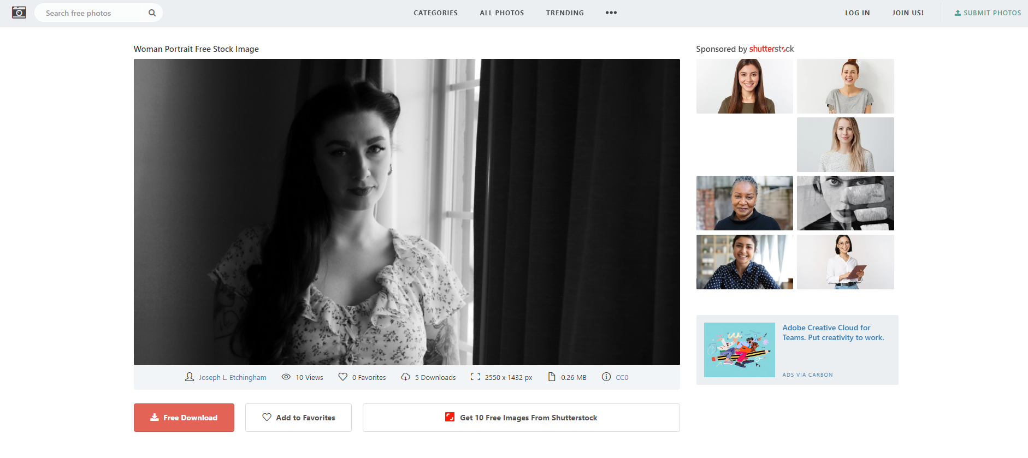Click the heart icon beside 0 Favorites
This screenshot has width=1028, height=458.
343,377
